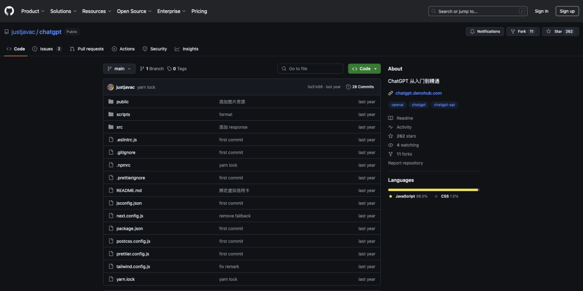Open the Open Source navigation menu

[x=134, y=11]
